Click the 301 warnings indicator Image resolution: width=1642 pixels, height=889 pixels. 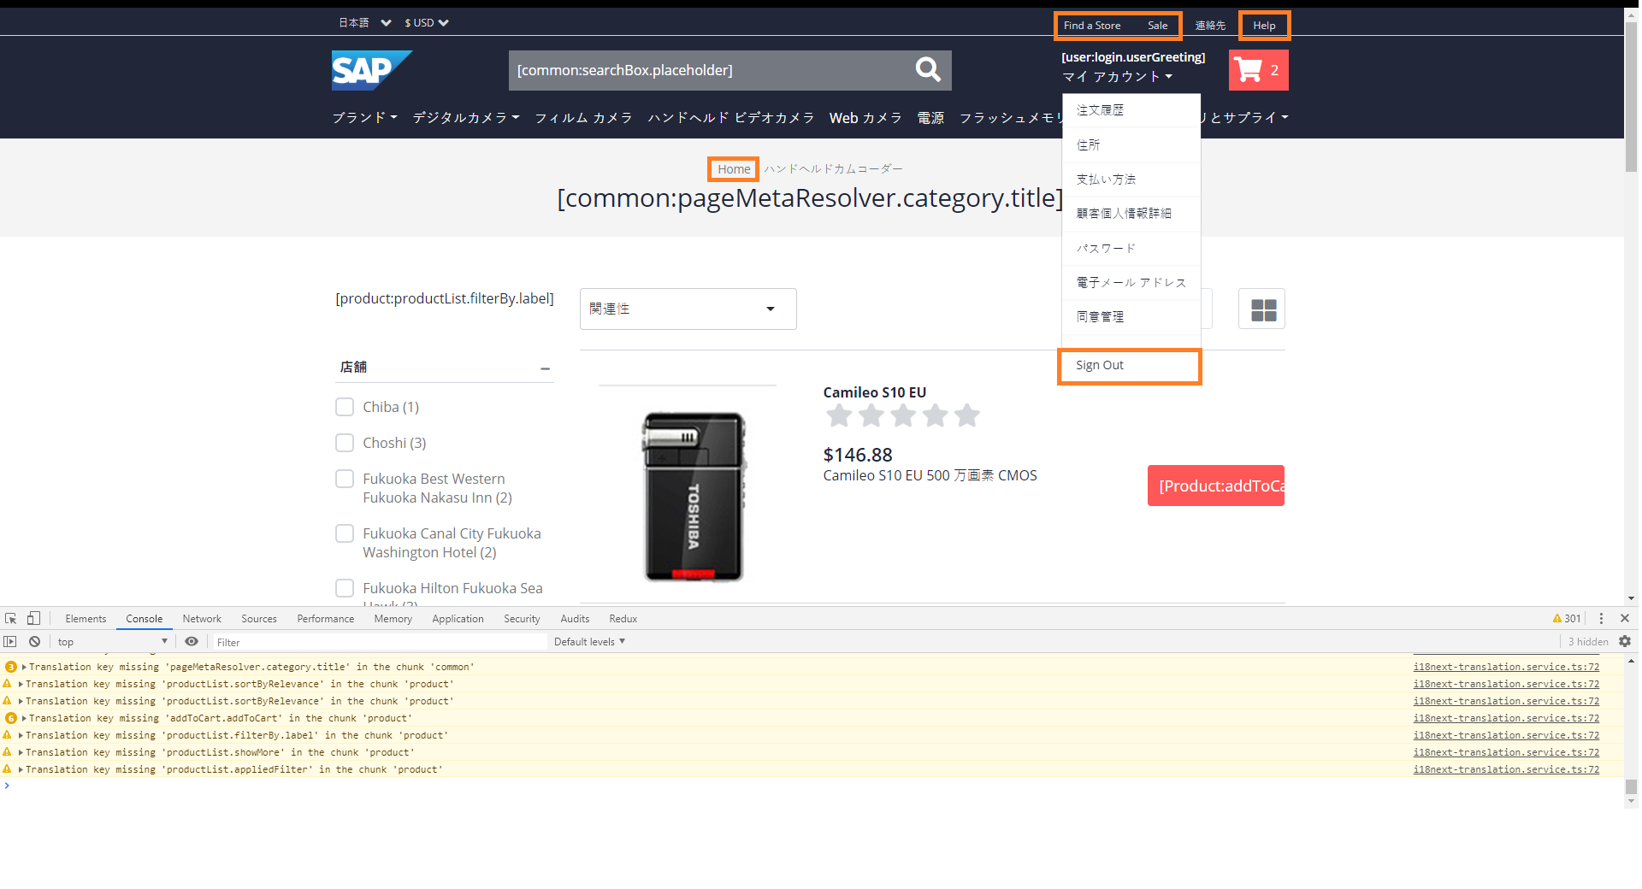click(x=1567, y=618)
